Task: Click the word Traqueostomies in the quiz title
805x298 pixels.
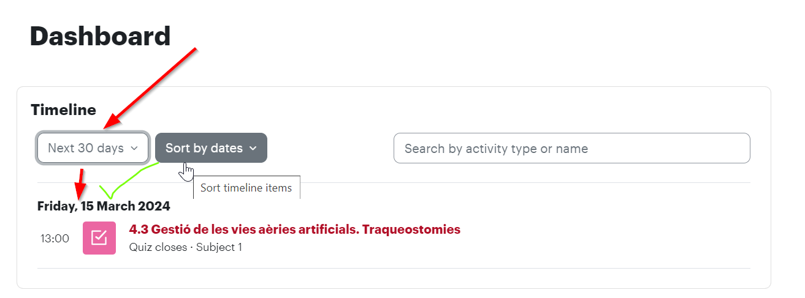Action: (411, 229)
